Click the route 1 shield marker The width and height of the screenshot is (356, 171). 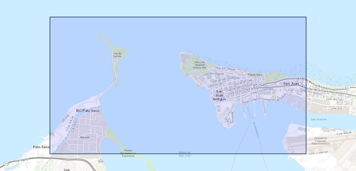[289, 93]
